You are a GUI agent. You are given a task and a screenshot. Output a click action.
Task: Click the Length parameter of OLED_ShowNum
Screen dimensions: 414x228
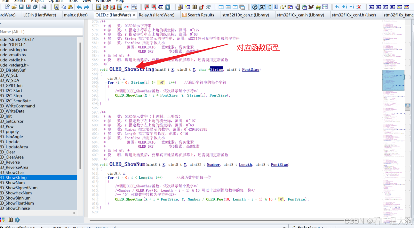[x=245, y=165]
